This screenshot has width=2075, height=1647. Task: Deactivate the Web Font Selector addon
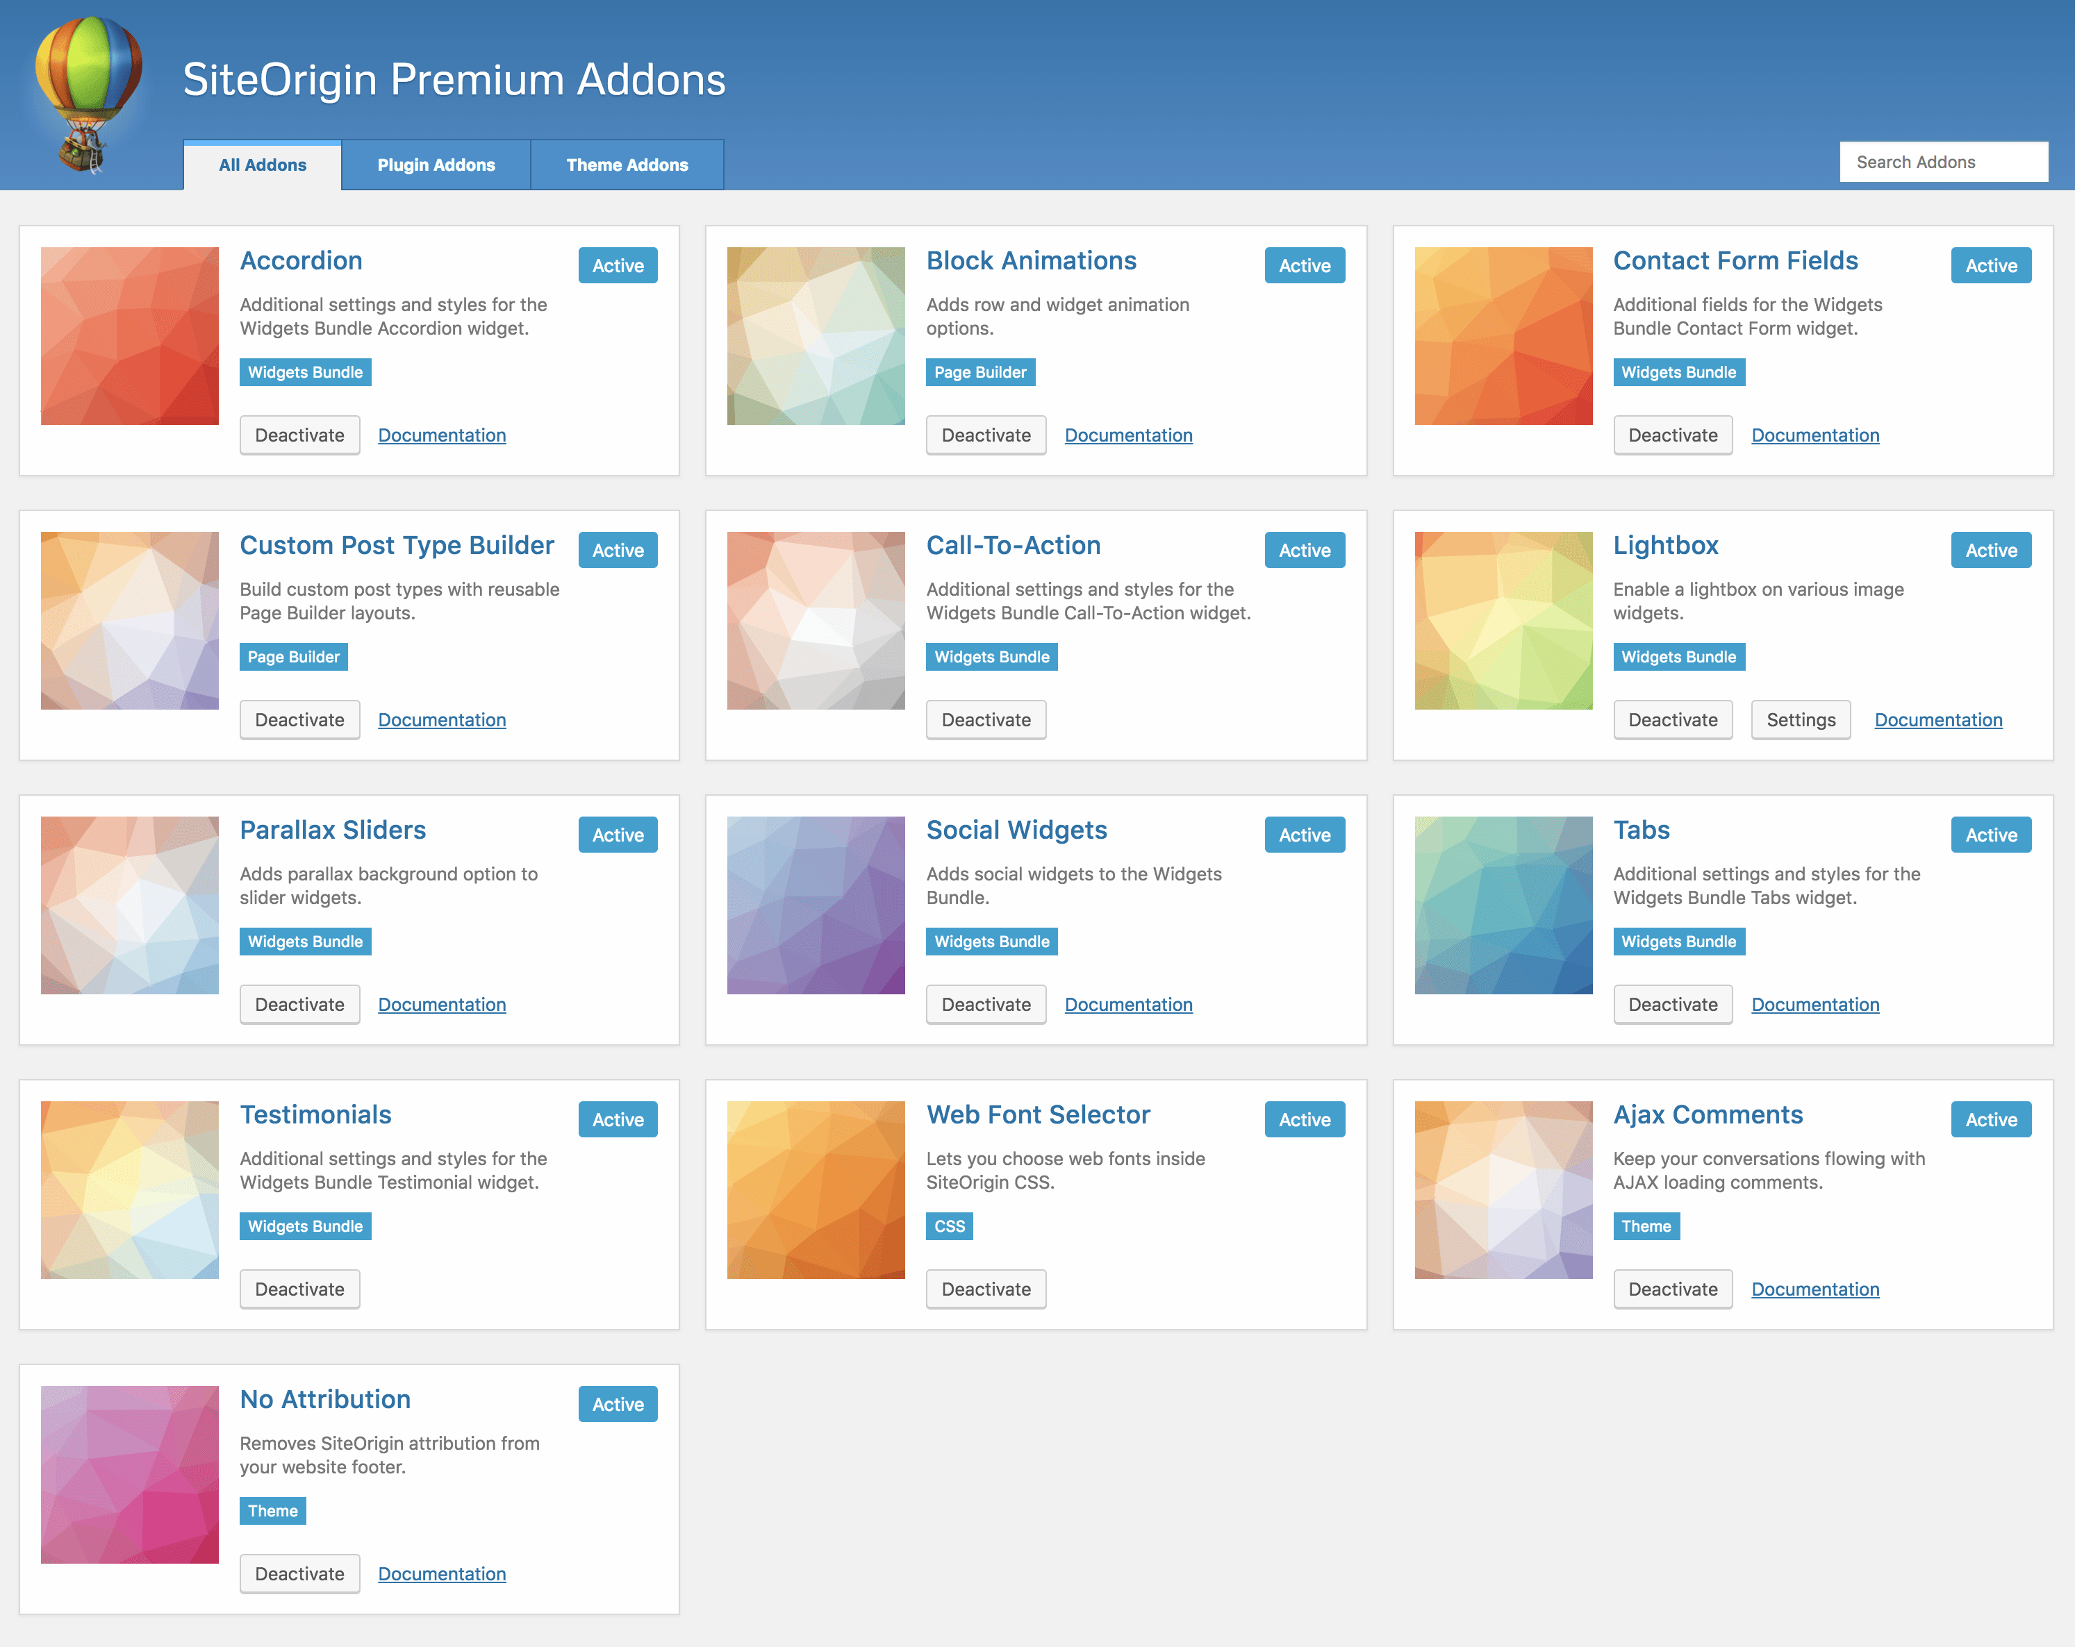(x=986, y=1288)
